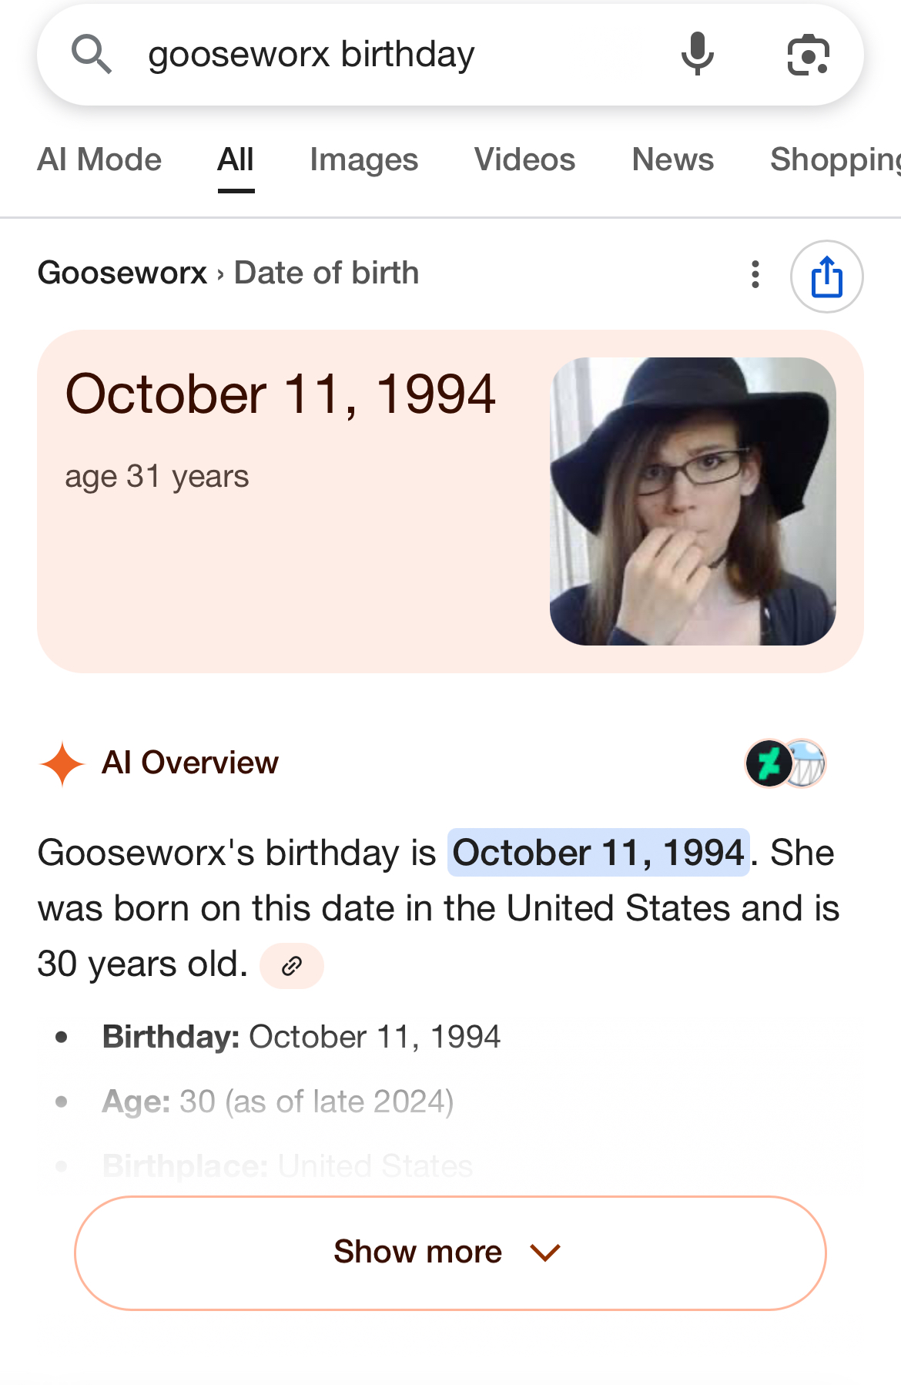901x1385 pixels.
Task: Click the highlighted October 11, 1994 text
Action: pyautogui.click(x=598, y=853)
